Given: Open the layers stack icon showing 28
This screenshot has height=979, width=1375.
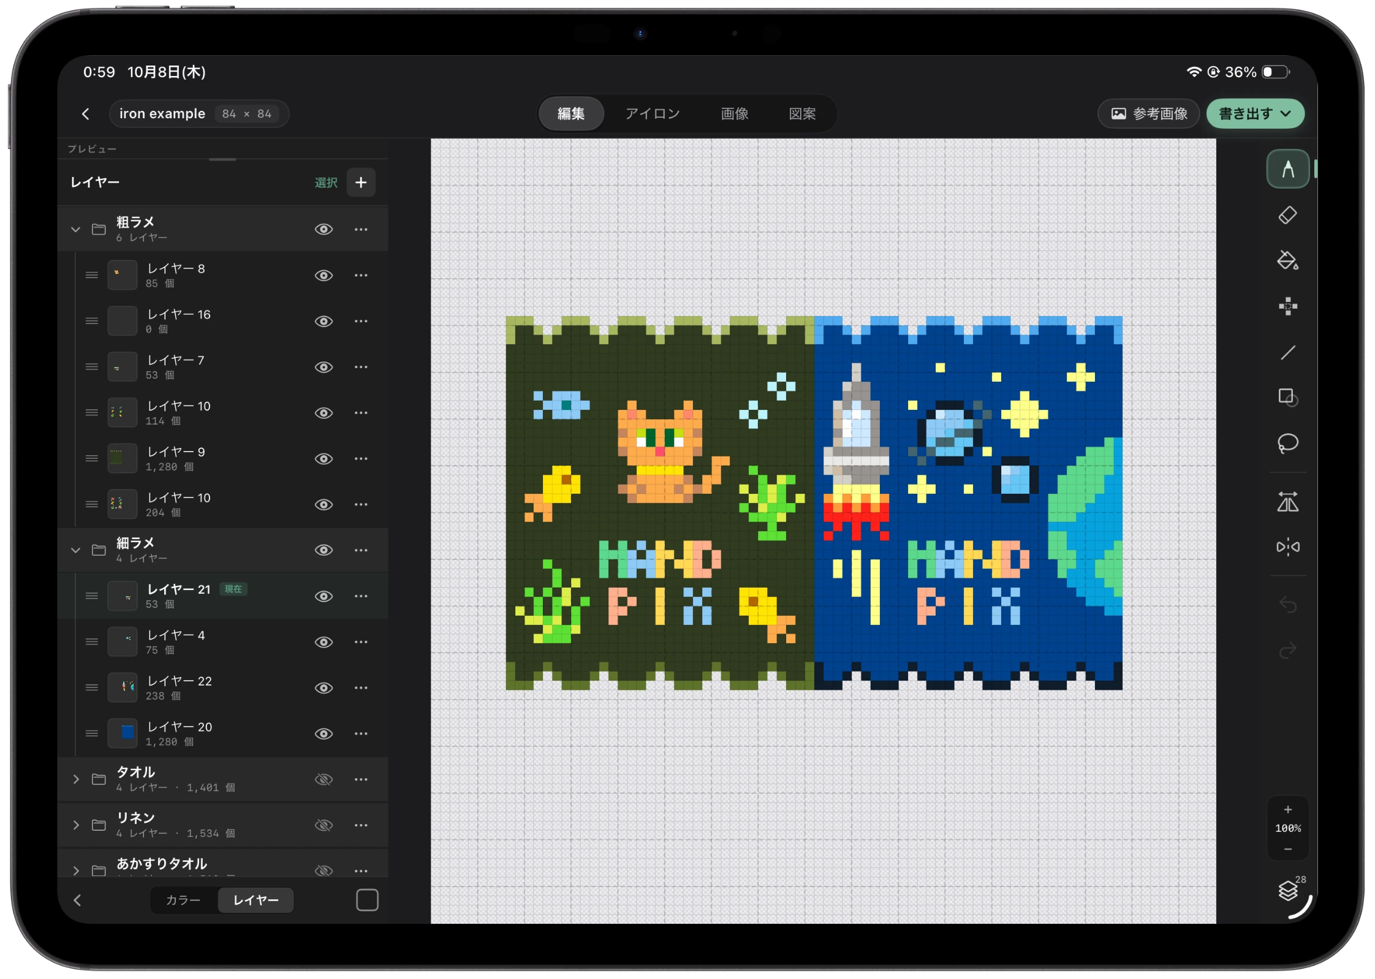Looking at the screenshot, I should [1289, 889].
